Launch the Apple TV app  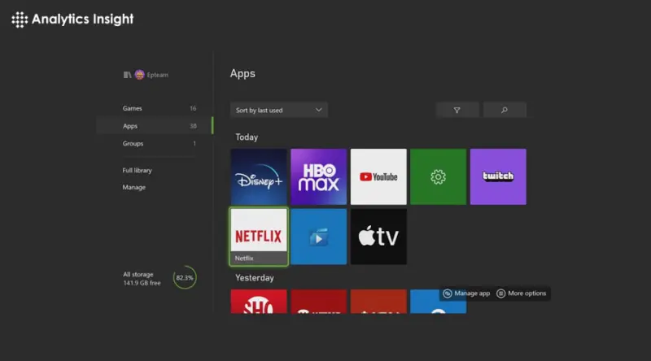pyautogui.click(x=378, y=236)
